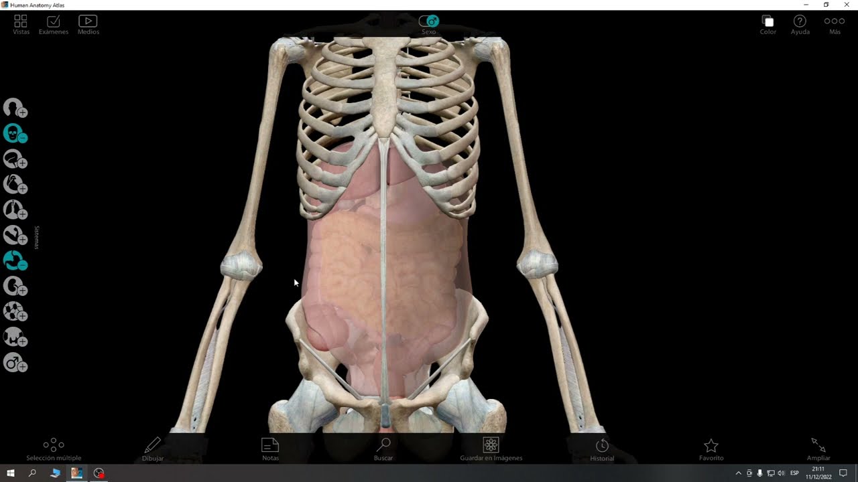Open the Más menu

(835, 25)
